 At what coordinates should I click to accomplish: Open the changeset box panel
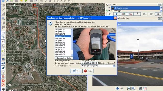point(3,77)
